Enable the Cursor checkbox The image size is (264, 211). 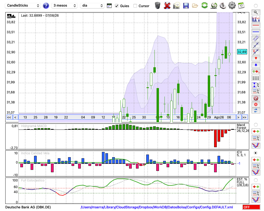coord(135,6)
